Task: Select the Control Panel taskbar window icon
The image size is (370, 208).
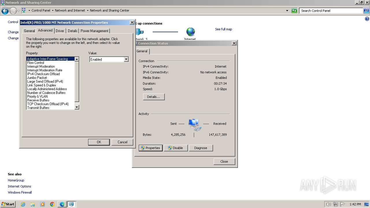Action: (71, 204)
